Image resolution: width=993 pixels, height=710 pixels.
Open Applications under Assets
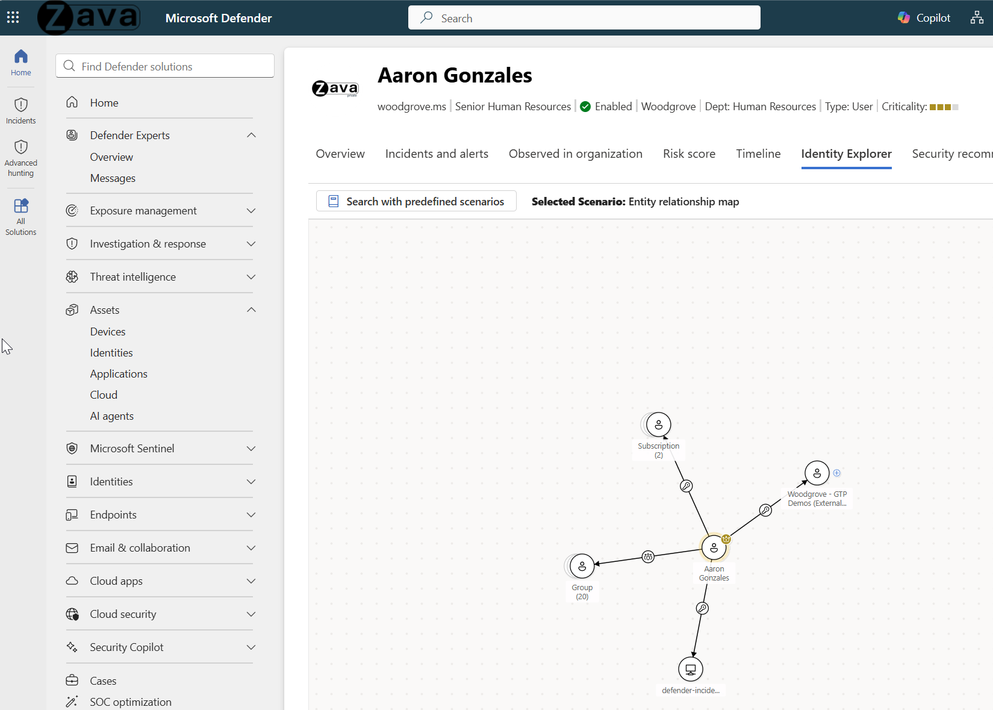click(x=119, y=373)
